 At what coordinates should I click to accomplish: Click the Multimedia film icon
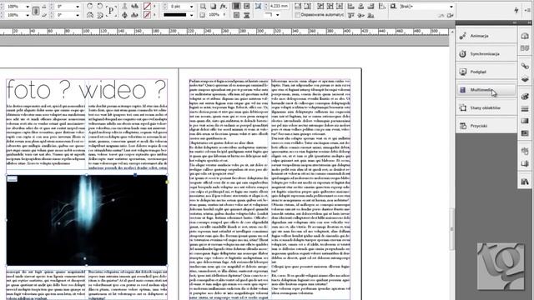tap(463, 90)
